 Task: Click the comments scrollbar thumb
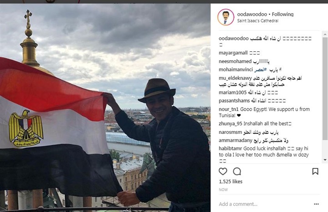pyautogui.click(x=325, y=89)
